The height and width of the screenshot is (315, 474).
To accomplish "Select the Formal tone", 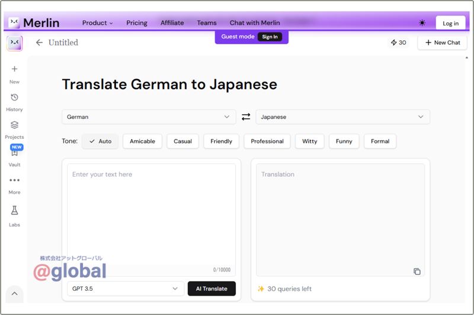I will [x=380, y=141].
